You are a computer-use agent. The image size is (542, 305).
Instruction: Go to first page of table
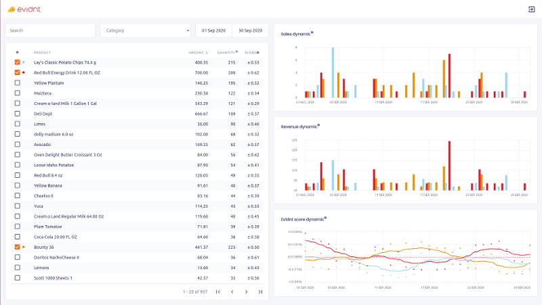tap(217, 292)
